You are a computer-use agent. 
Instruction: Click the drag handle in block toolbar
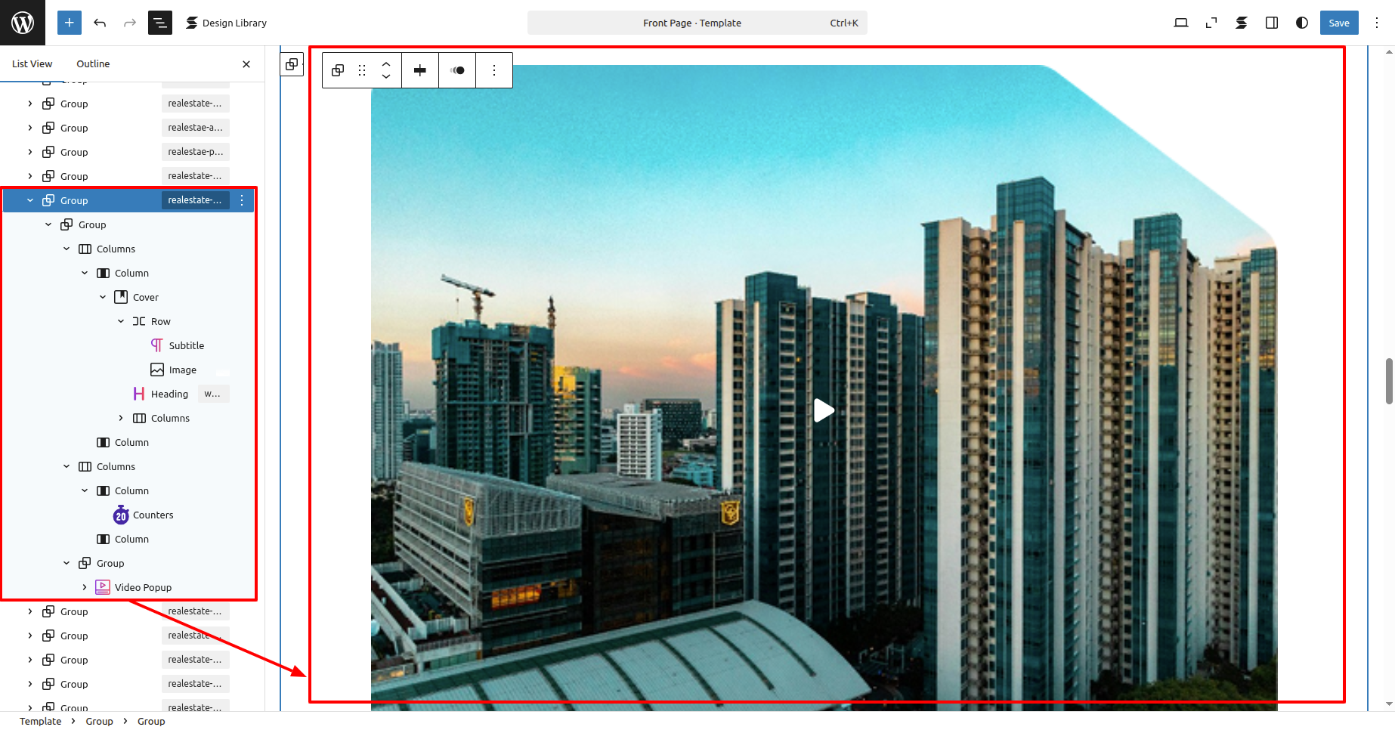(x=362, y=70)
